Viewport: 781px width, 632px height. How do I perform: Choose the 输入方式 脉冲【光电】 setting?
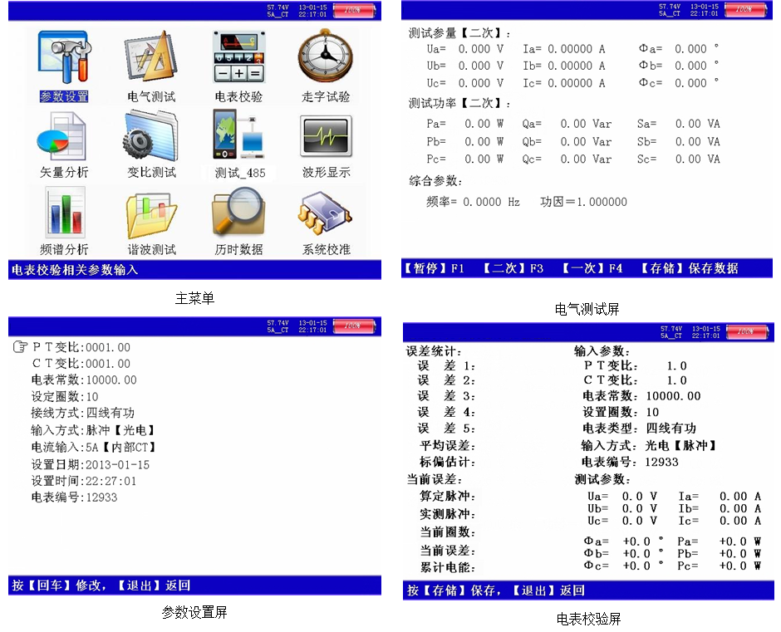coord(121,430)
